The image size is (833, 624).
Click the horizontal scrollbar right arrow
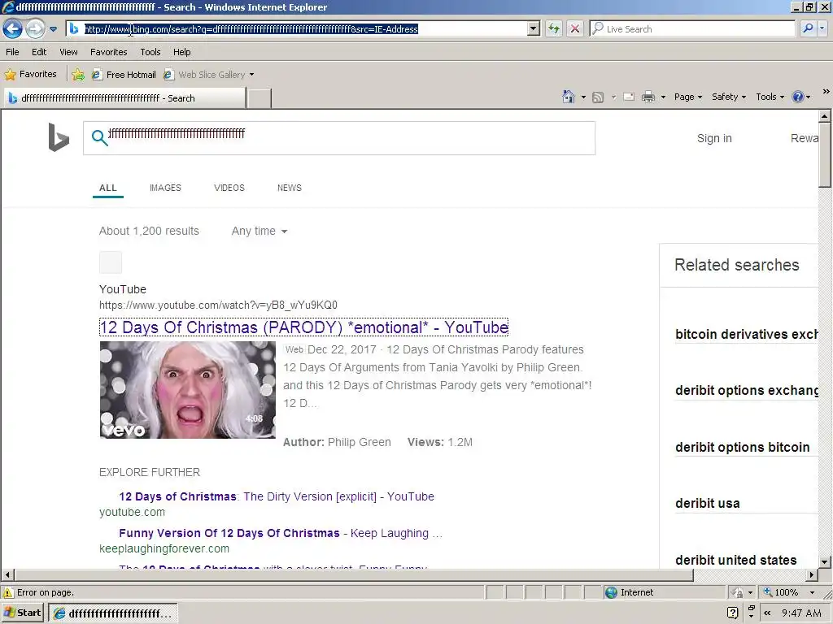pyautogui.click(x=812, y=574)
